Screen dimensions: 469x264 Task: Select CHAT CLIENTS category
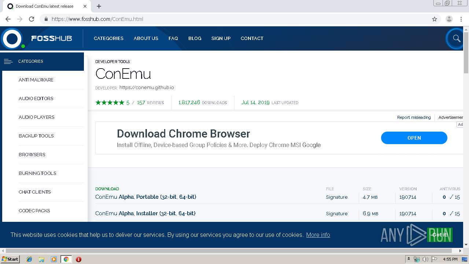point(34,192)
